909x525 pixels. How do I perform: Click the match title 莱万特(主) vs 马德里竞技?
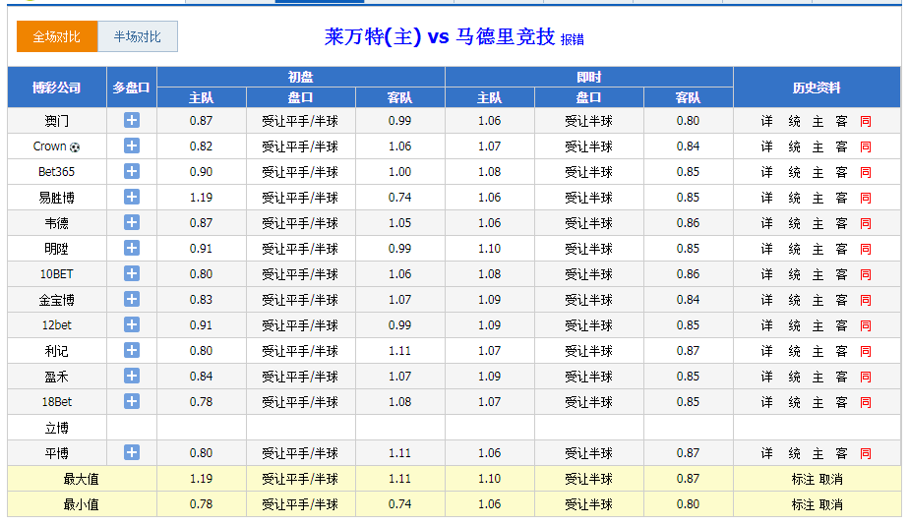click(x=440, y=36)
